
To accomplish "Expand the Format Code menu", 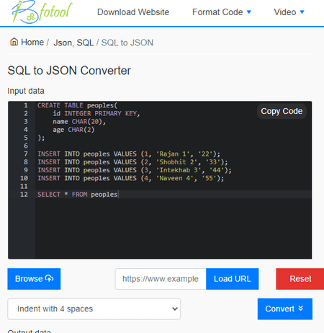I will click(x=222, y=12).
